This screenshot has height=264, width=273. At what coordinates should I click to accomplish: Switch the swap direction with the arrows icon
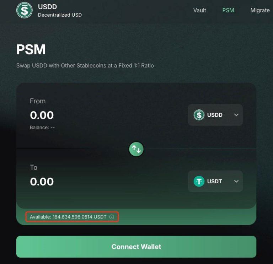136,149
